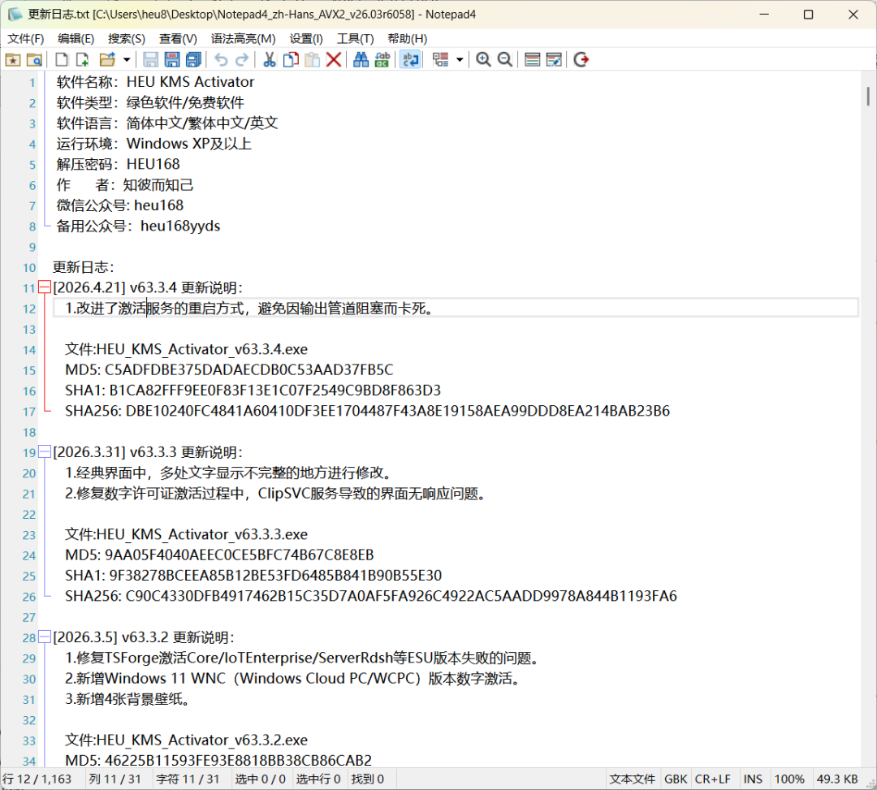Click the 100% zoom level indicator
Screen dimensions: 877x790
pos(789,779)
